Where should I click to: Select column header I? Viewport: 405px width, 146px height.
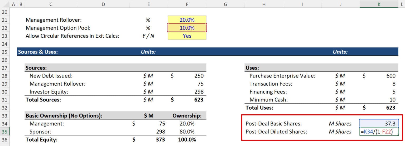pyautogui.click(x=302, y=4)
